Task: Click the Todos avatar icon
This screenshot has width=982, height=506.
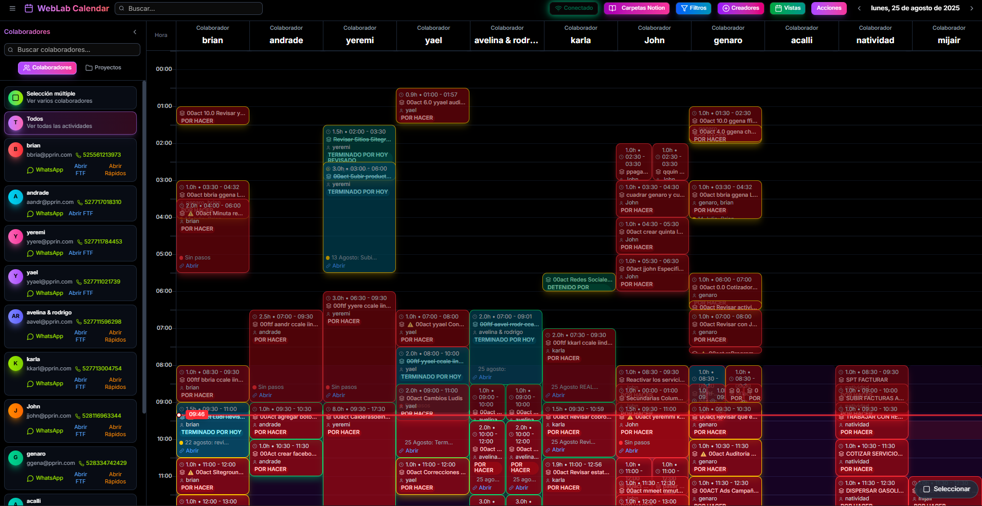Action: coord(15,123)
